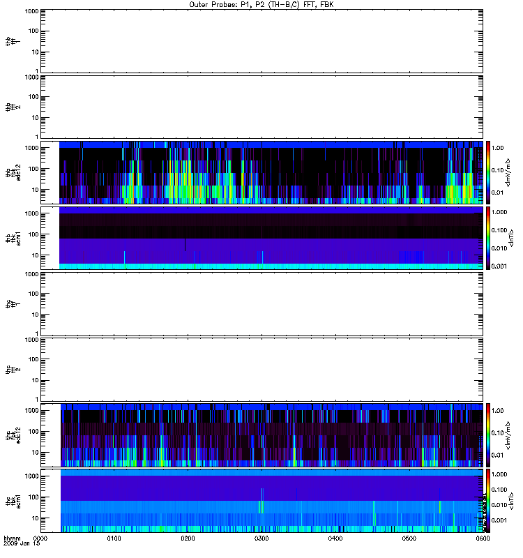This screenshot has width=523, height=558.
Task: Select the empty thc fft 2 panel
Action: click(262, 370)
